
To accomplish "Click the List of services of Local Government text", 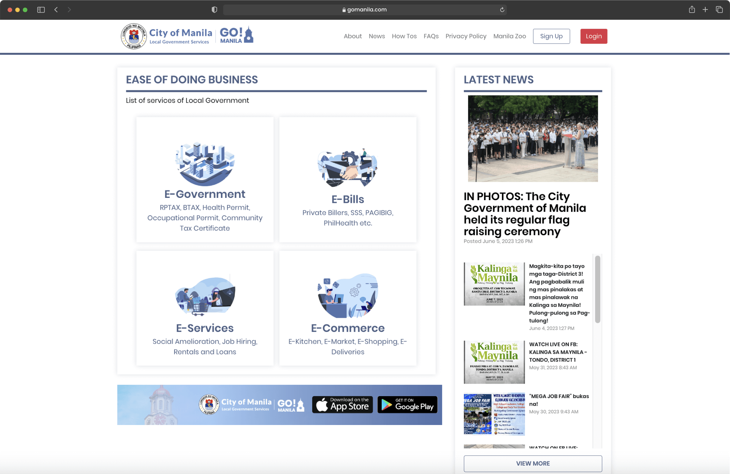I will click(x=187, y=100).
